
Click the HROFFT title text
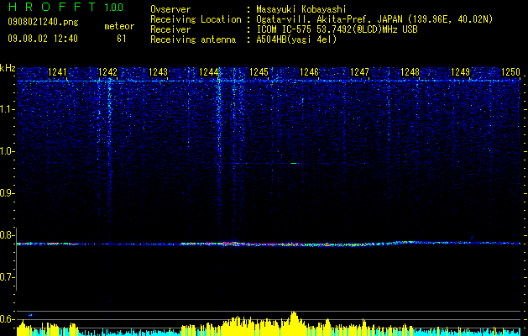(x=52, y=7)
